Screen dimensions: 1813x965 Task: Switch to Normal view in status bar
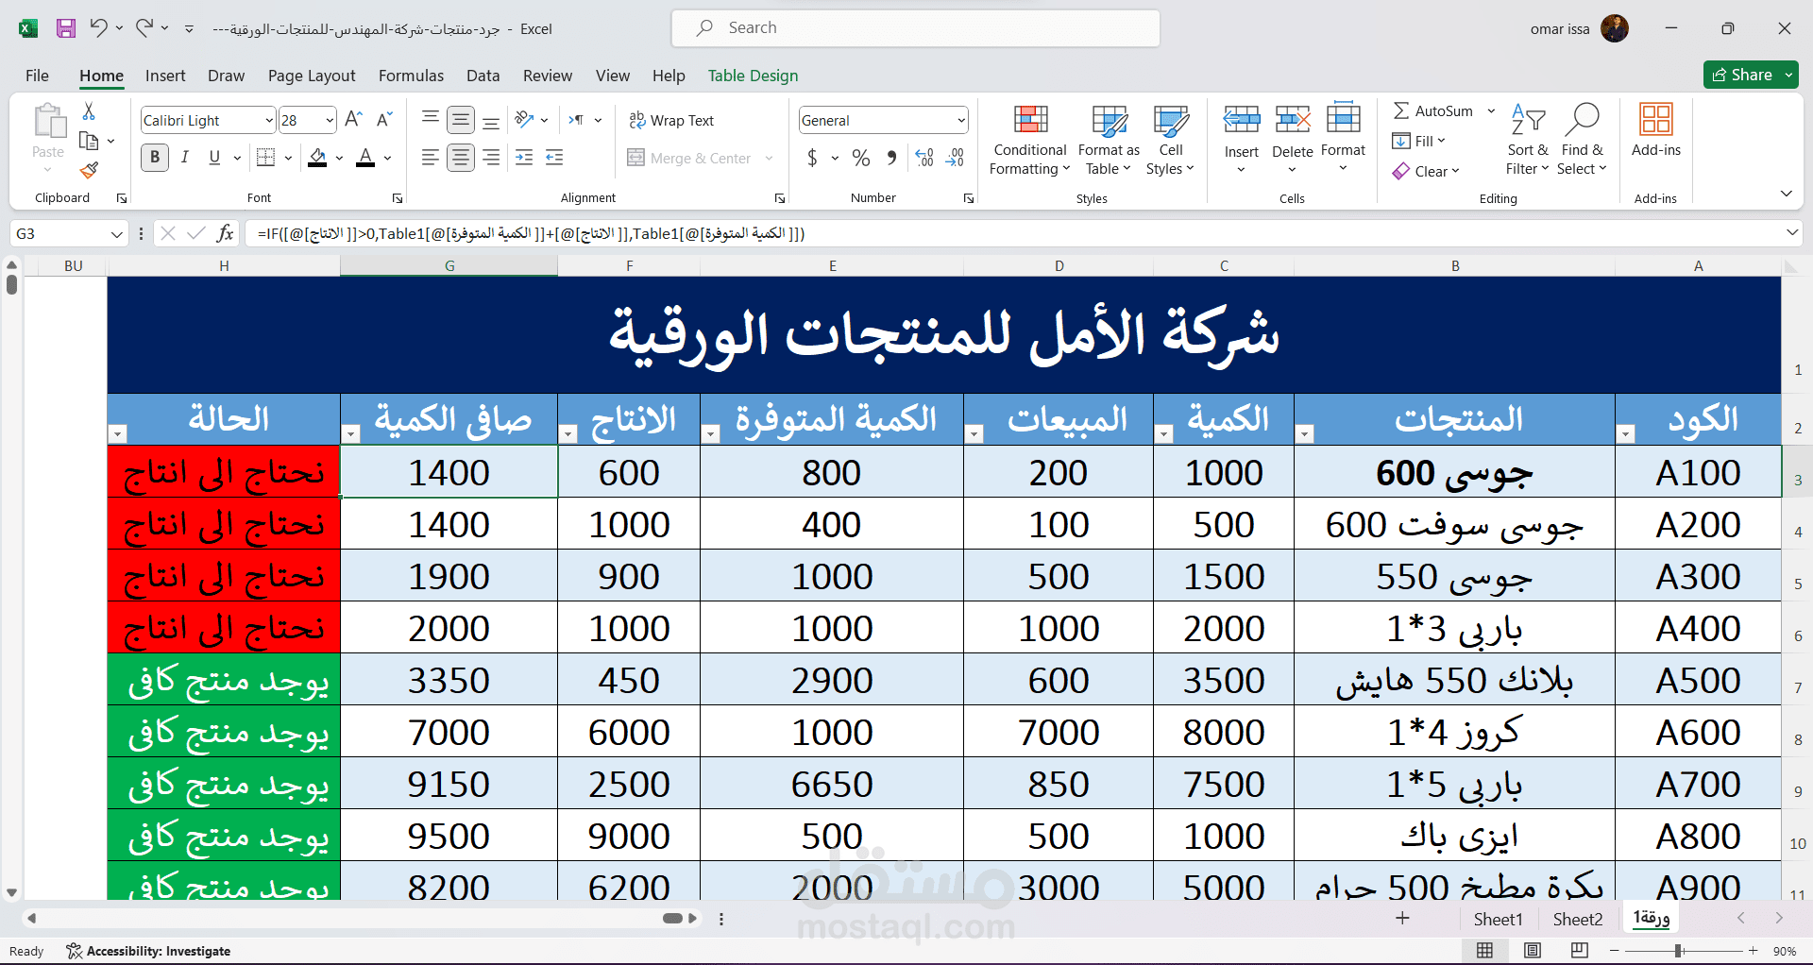1485,951
